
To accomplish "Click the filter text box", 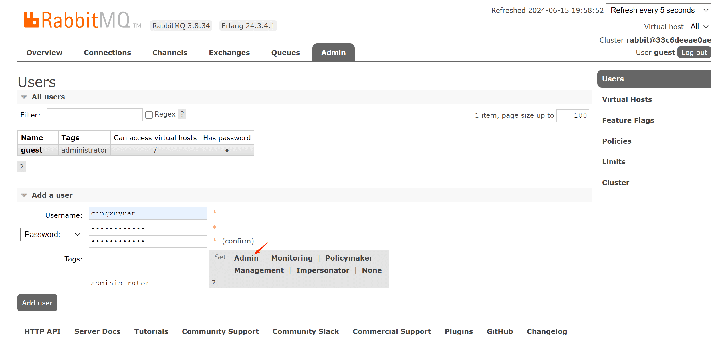I will pos(94,115).
